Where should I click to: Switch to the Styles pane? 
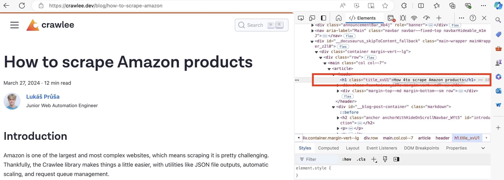pos(305,148)
